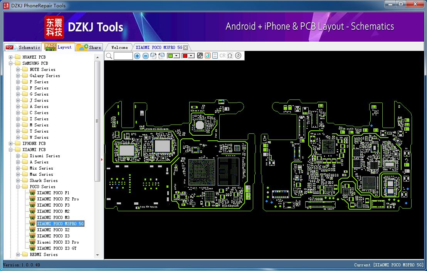Click the DZKJ red logo in banner

[x=54, y=27]
